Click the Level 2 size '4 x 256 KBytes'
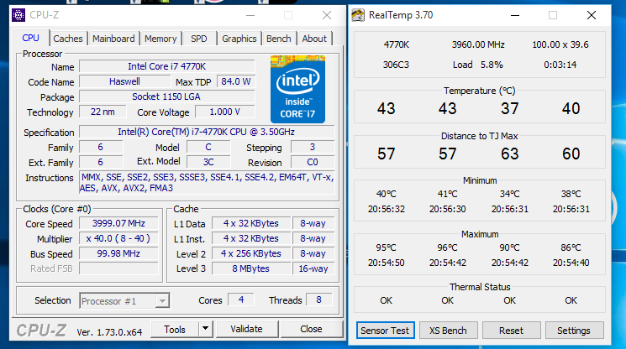The width and height of the screenshot is (626, 349). tap(251, 254)
